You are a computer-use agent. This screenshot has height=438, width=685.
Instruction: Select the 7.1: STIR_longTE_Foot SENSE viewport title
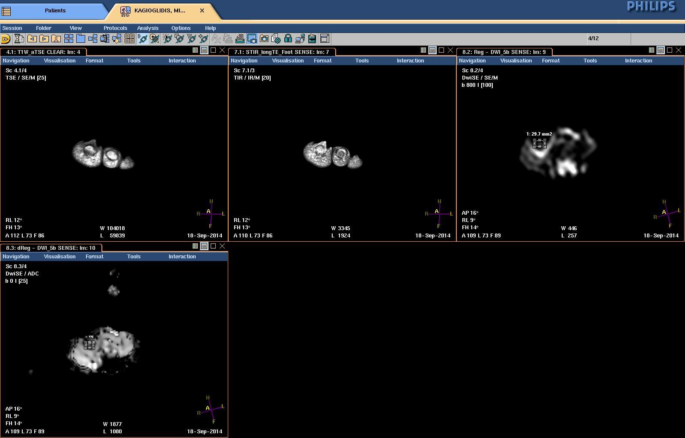click(x=282, y=52)
